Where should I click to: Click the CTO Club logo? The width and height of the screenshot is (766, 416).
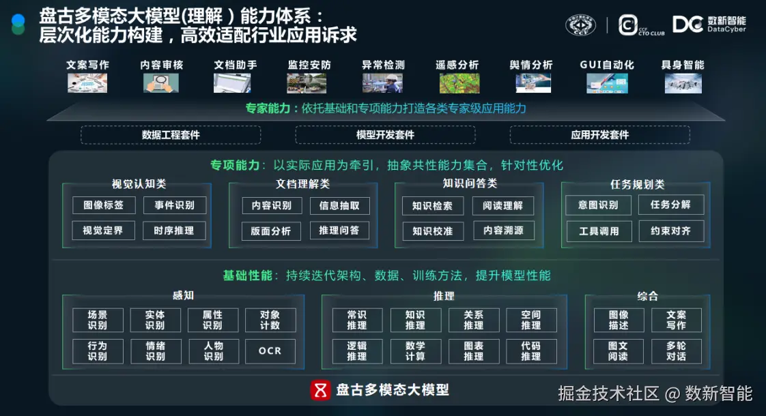click(641, 25)
